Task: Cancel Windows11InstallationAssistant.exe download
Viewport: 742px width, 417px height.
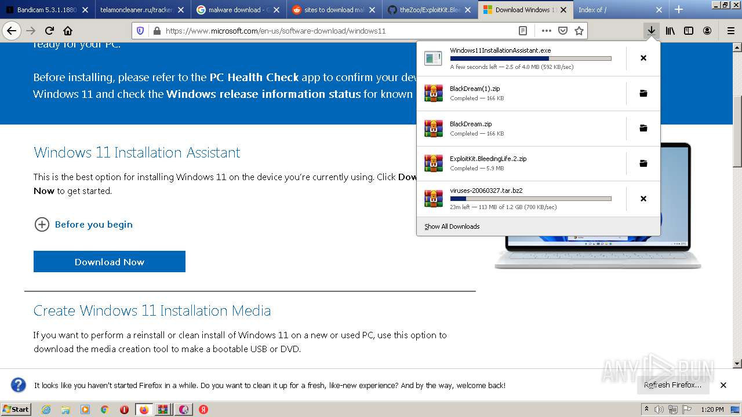Action: point(643,58)
